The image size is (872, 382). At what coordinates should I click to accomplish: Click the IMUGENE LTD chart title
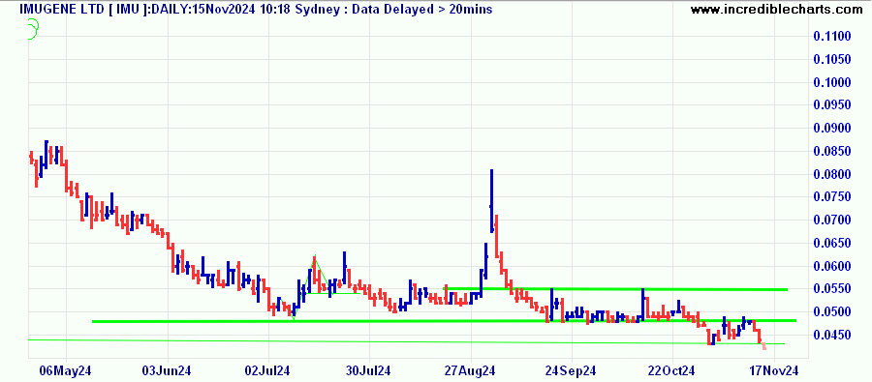tap(255, 9)
